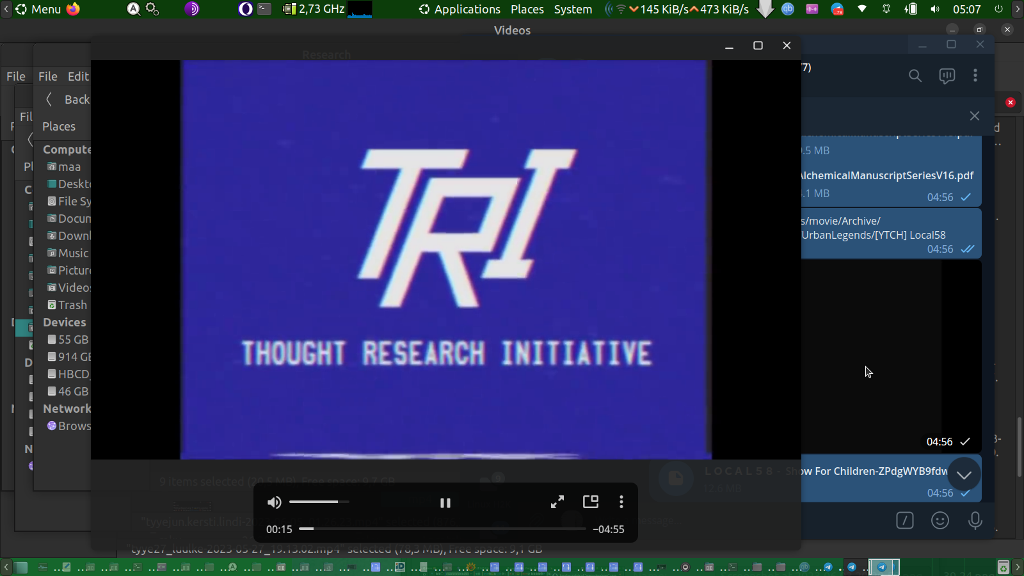
Task: Open the qBittorrent tray icon
Action: (x=788, y=9)
